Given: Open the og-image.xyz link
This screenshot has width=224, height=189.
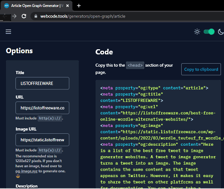Looking at the screenshot, I should pos(26,171).
